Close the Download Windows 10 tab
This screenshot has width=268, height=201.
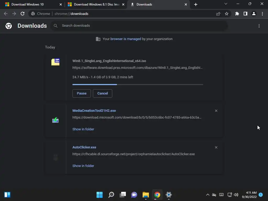pyautogui.click(x=61, y=4)
